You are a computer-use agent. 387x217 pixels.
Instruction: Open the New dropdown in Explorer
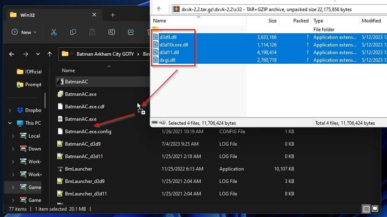point(24,32)
